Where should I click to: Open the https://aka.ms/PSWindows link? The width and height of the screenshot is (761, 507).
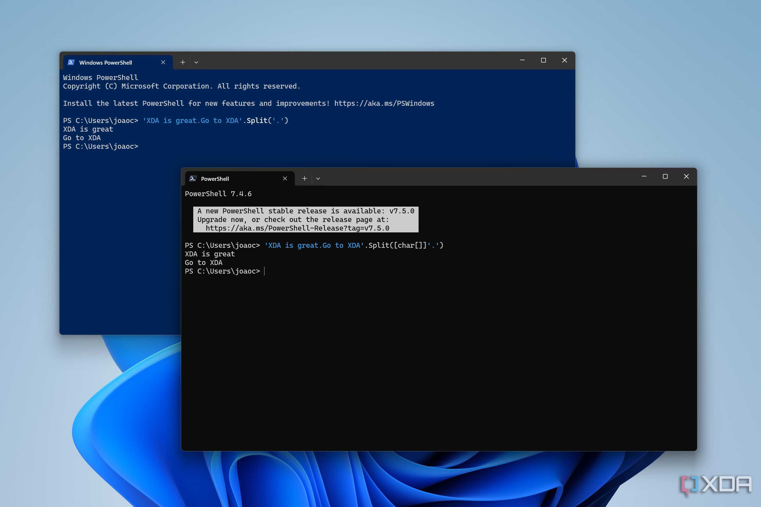(384, 103)
